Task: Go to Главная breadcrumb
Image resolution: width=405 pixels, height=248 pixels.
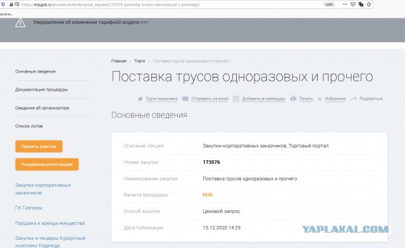Action: point(119,61)
